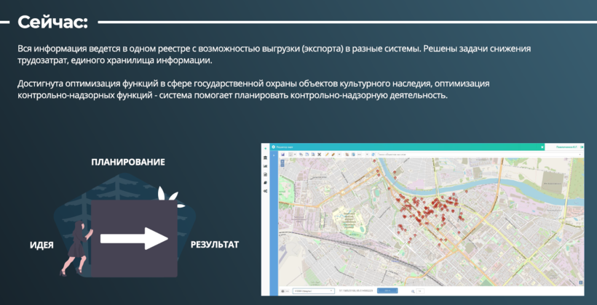Select the pencil draw tool in map toolbar
Viewport: 597px width, 305px height.
(x=327, y=154)
